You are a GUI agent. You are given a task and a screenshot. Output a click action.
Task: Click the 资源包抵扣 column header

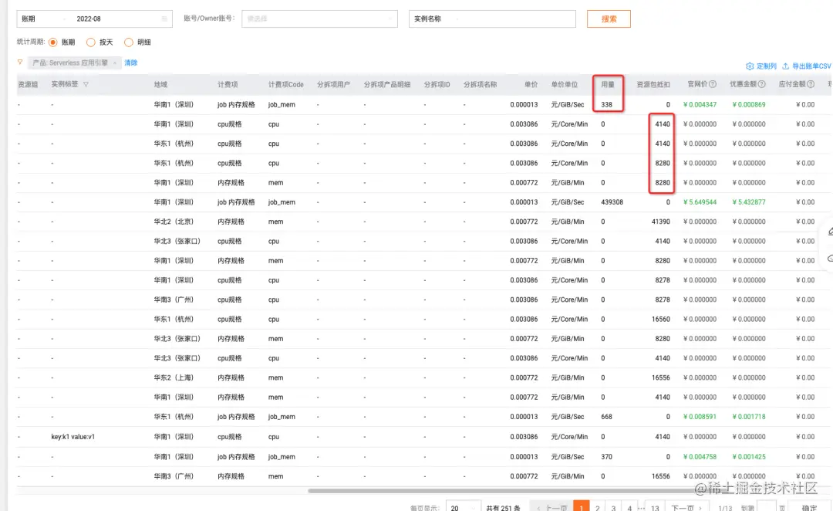[x=653, y=84]
